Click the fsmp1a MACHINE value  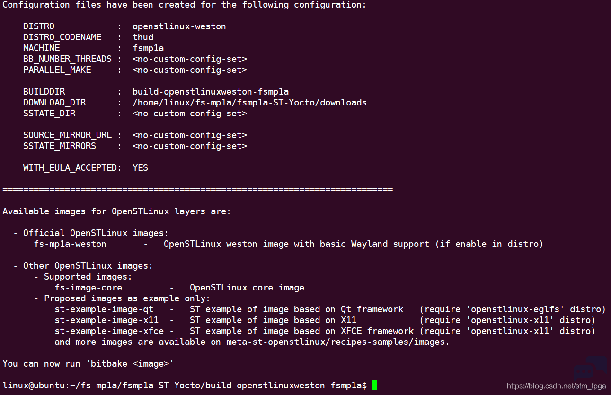[148, 48]
